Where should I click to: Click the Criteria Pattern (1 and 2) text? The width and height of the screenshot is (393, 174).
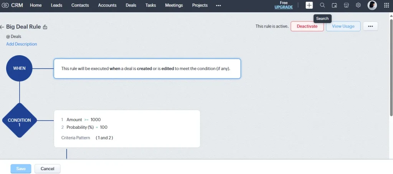(87, 138)
